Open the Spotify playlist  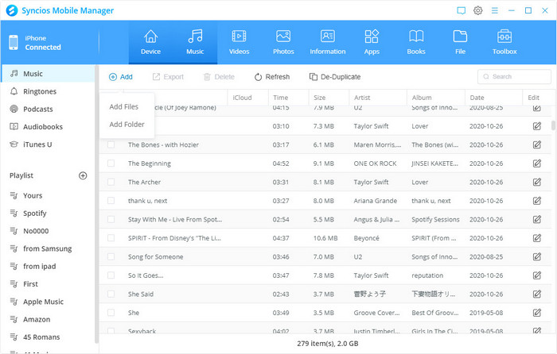pyautogui.click(x=49, y=214)
